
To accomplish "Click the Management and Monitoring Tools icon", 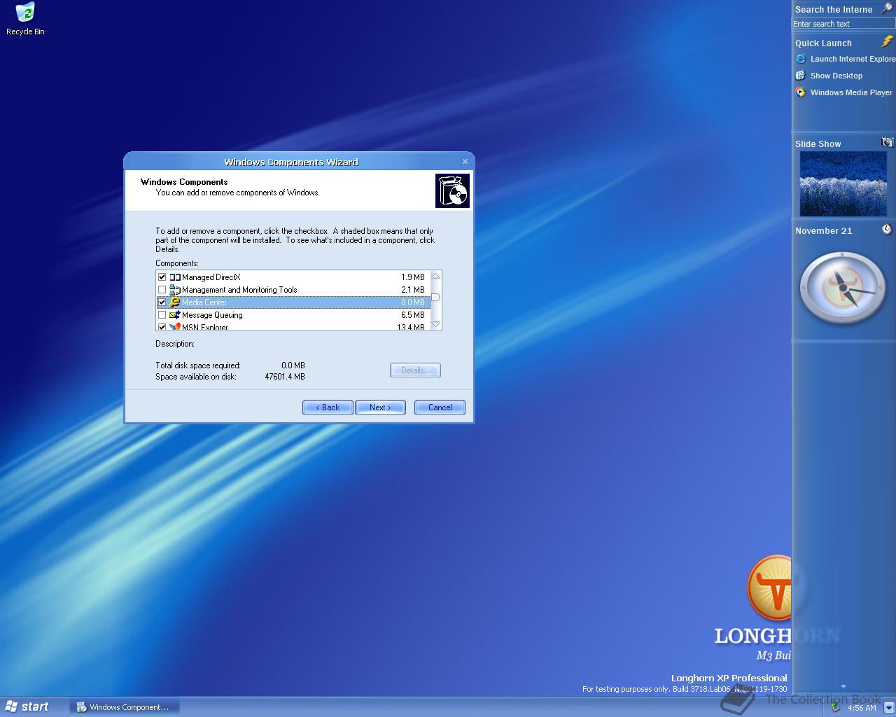I will tap(175, 290).
